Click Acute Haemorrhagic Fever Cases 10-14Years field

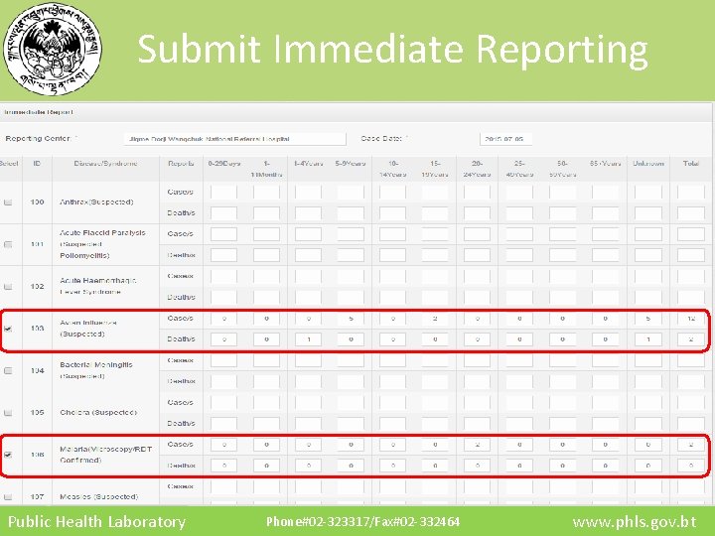click(392, 276)
